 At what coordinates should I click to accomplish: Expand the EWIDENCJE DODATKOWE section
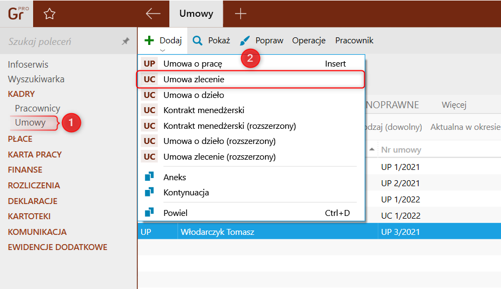58,247
